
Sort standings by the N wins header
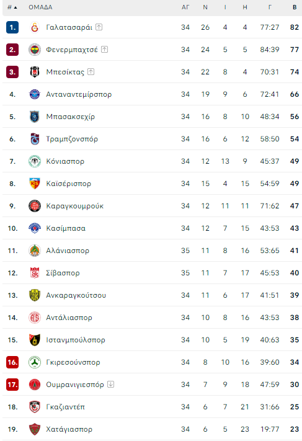pyautogui.click(x=205, y=7)
